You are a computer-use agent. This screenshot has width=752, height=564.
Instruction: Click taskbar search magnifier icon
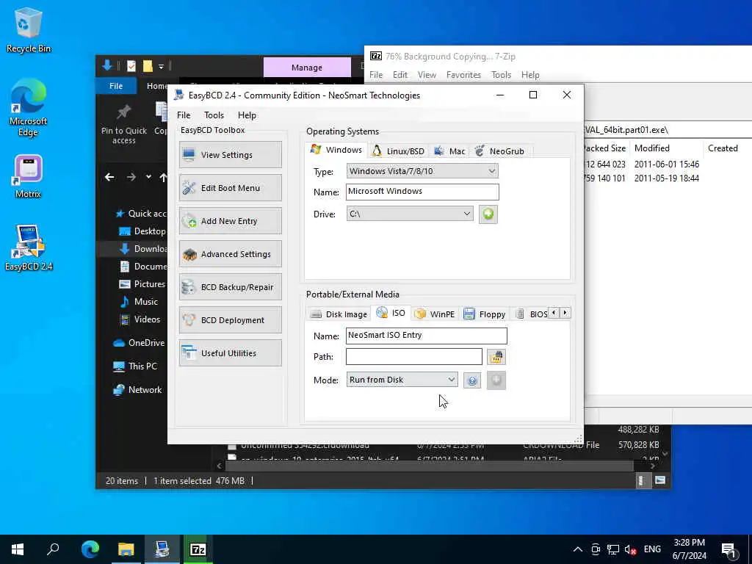coord(53,549)
